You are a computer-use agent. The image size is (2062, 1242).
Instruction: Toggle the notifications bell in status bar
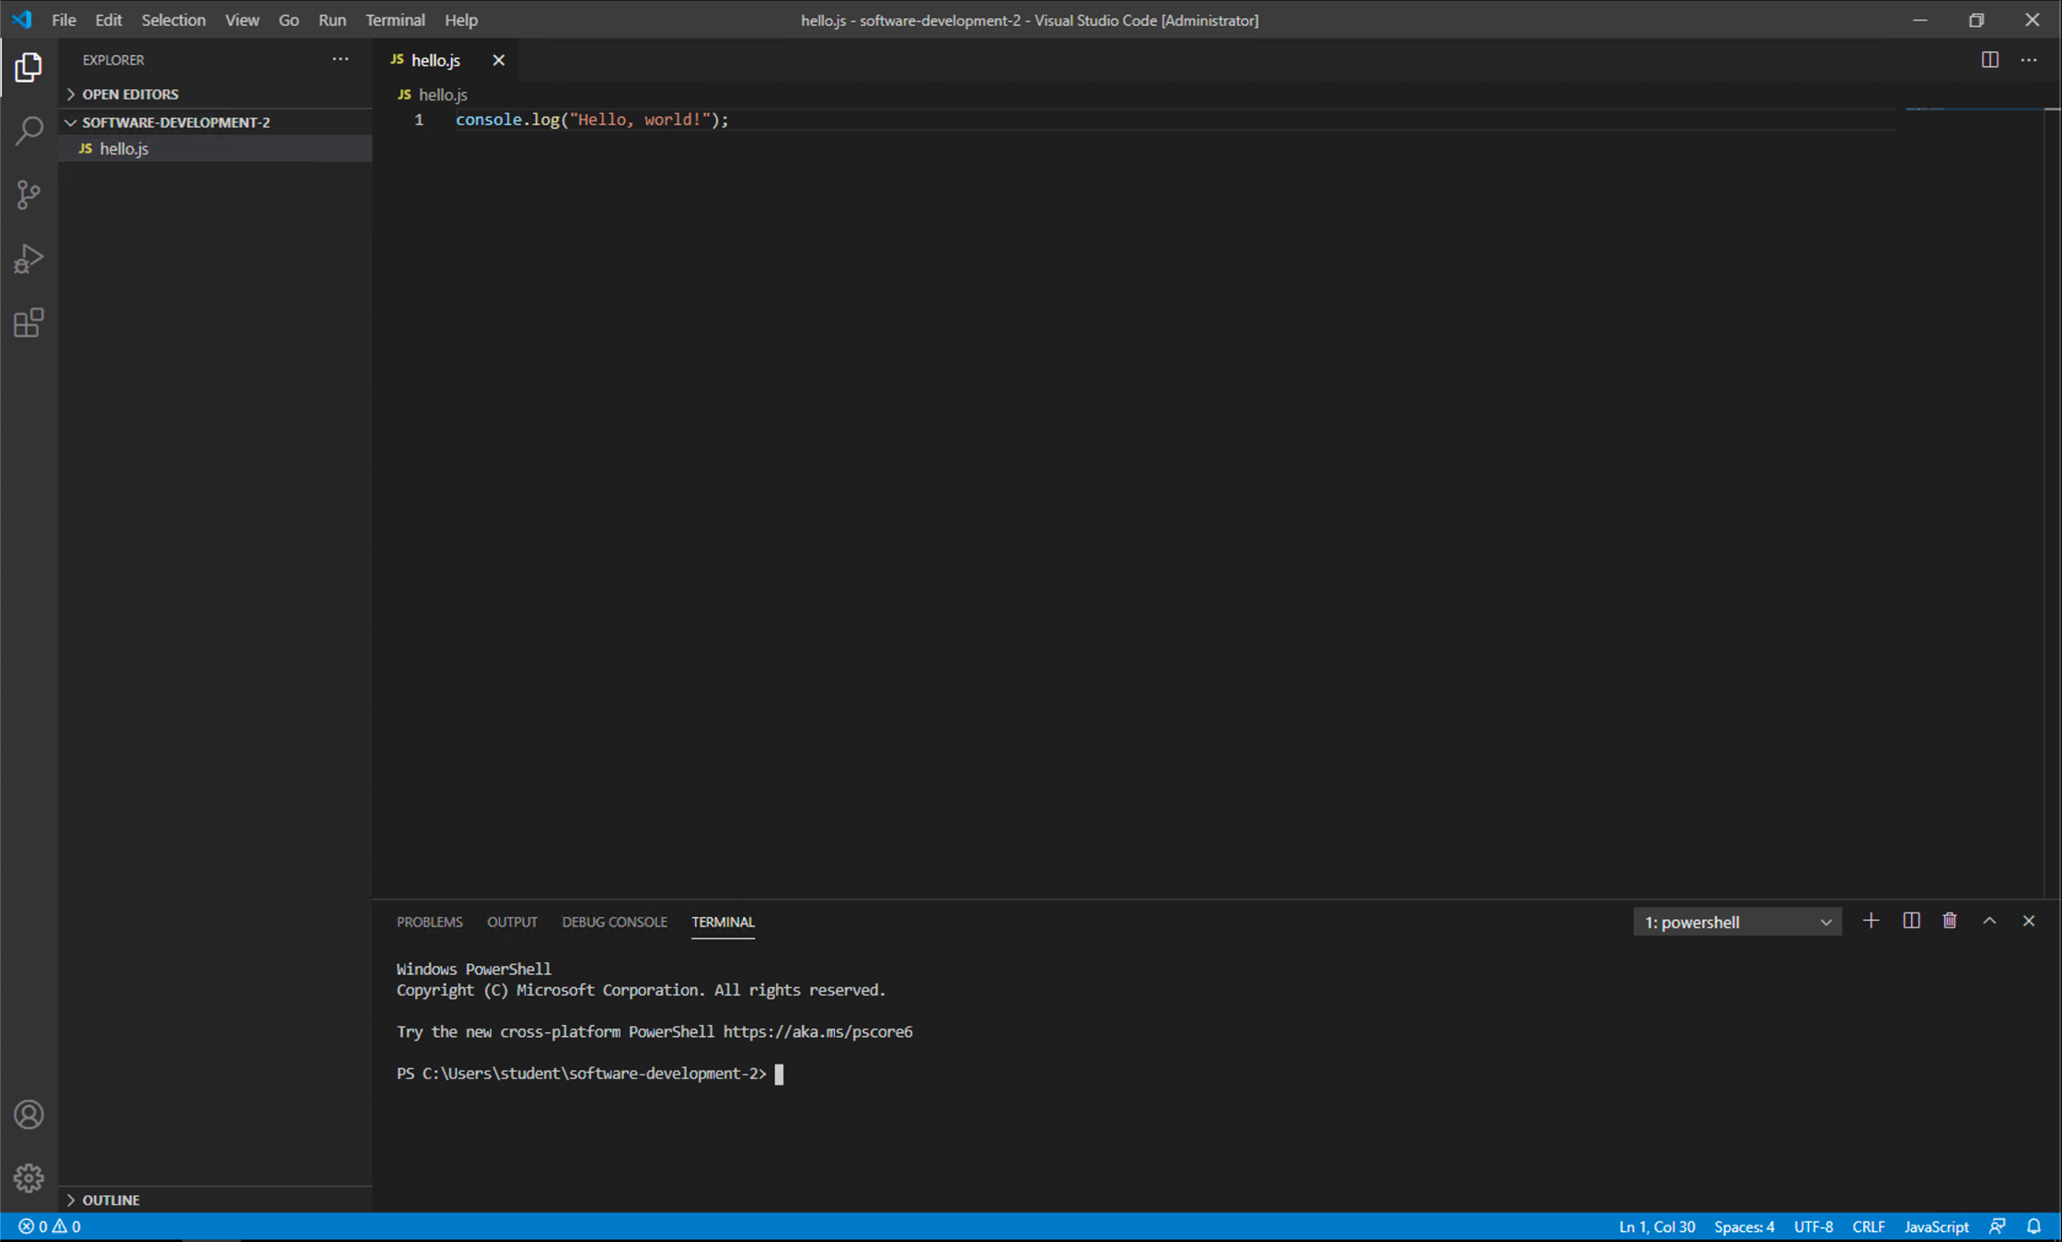coord(2034,1226)
